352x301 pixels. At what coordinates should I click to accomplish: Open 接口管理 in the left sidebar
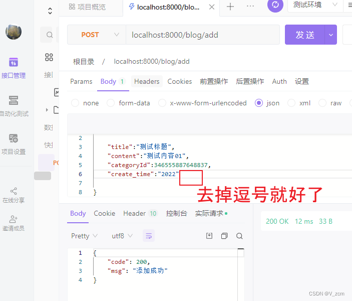(x=14, y=68)
